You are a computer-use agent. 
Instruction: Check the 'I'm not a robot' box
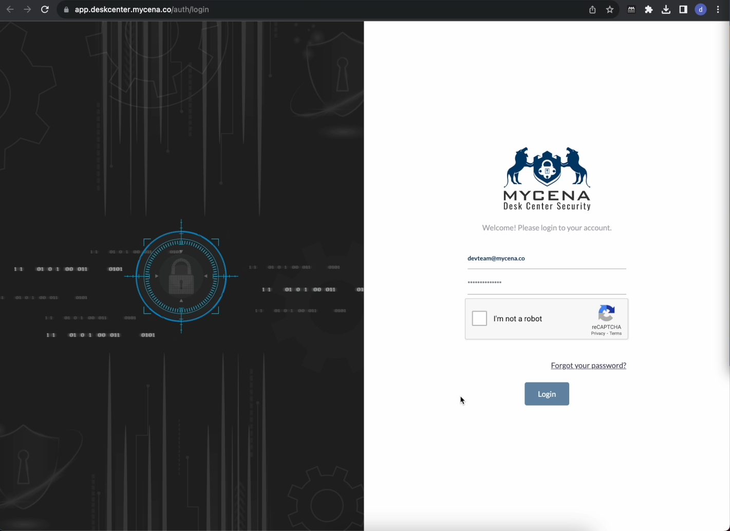[x=479, y=318]
